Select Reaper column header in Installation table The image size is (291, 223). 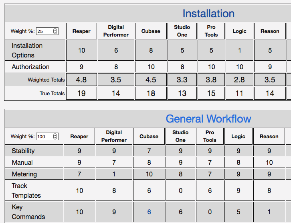point(81,31)
